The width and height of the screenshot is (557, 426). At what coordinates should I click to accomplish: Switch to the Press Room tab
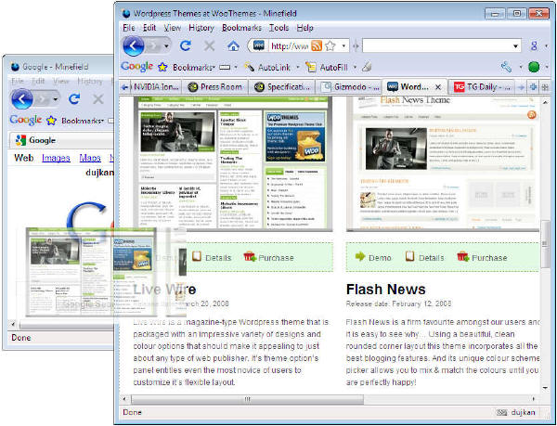pyautogui.click(x=214, y=87)
